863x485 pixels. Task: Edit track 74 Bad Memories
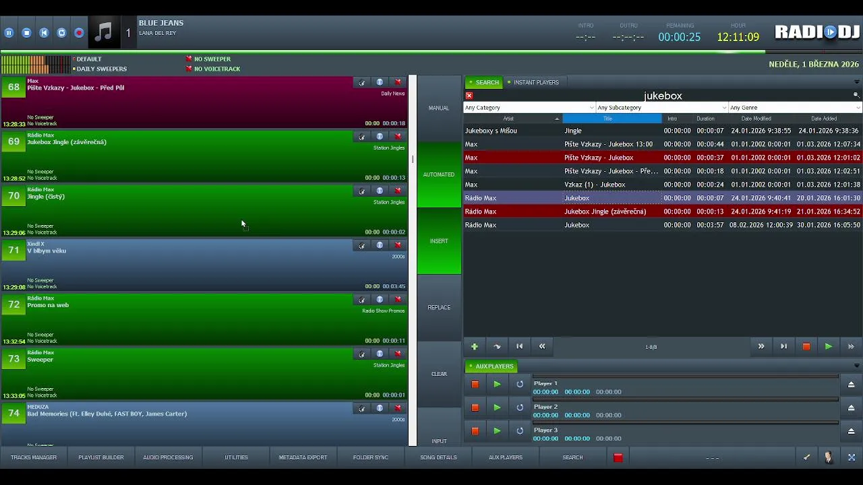(x=362, y=408)
